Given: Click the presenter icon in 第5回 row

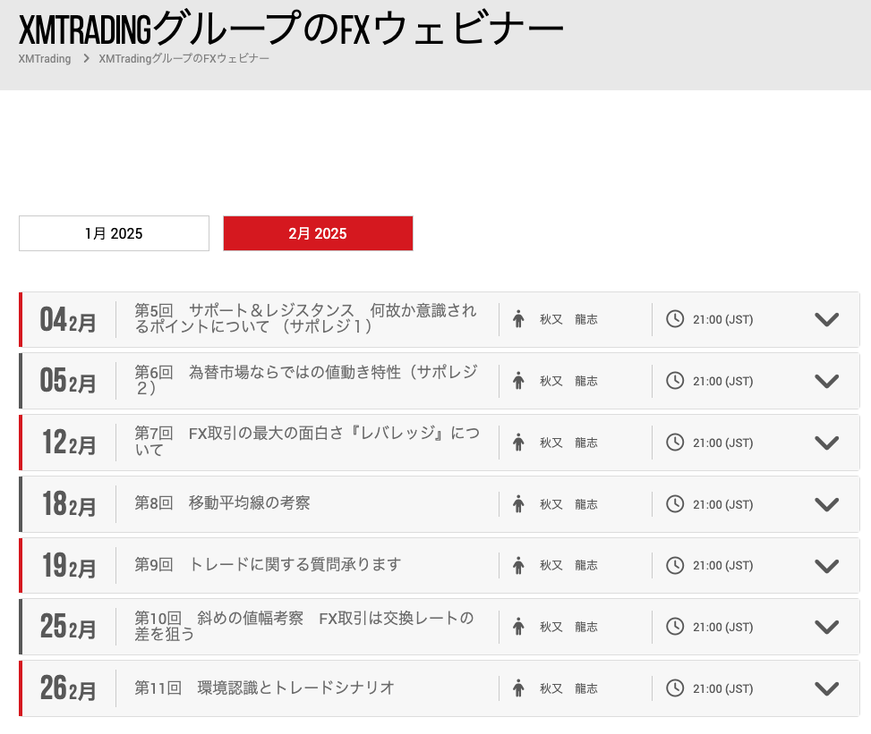Looking at the screenshot, I should (518, 319).
